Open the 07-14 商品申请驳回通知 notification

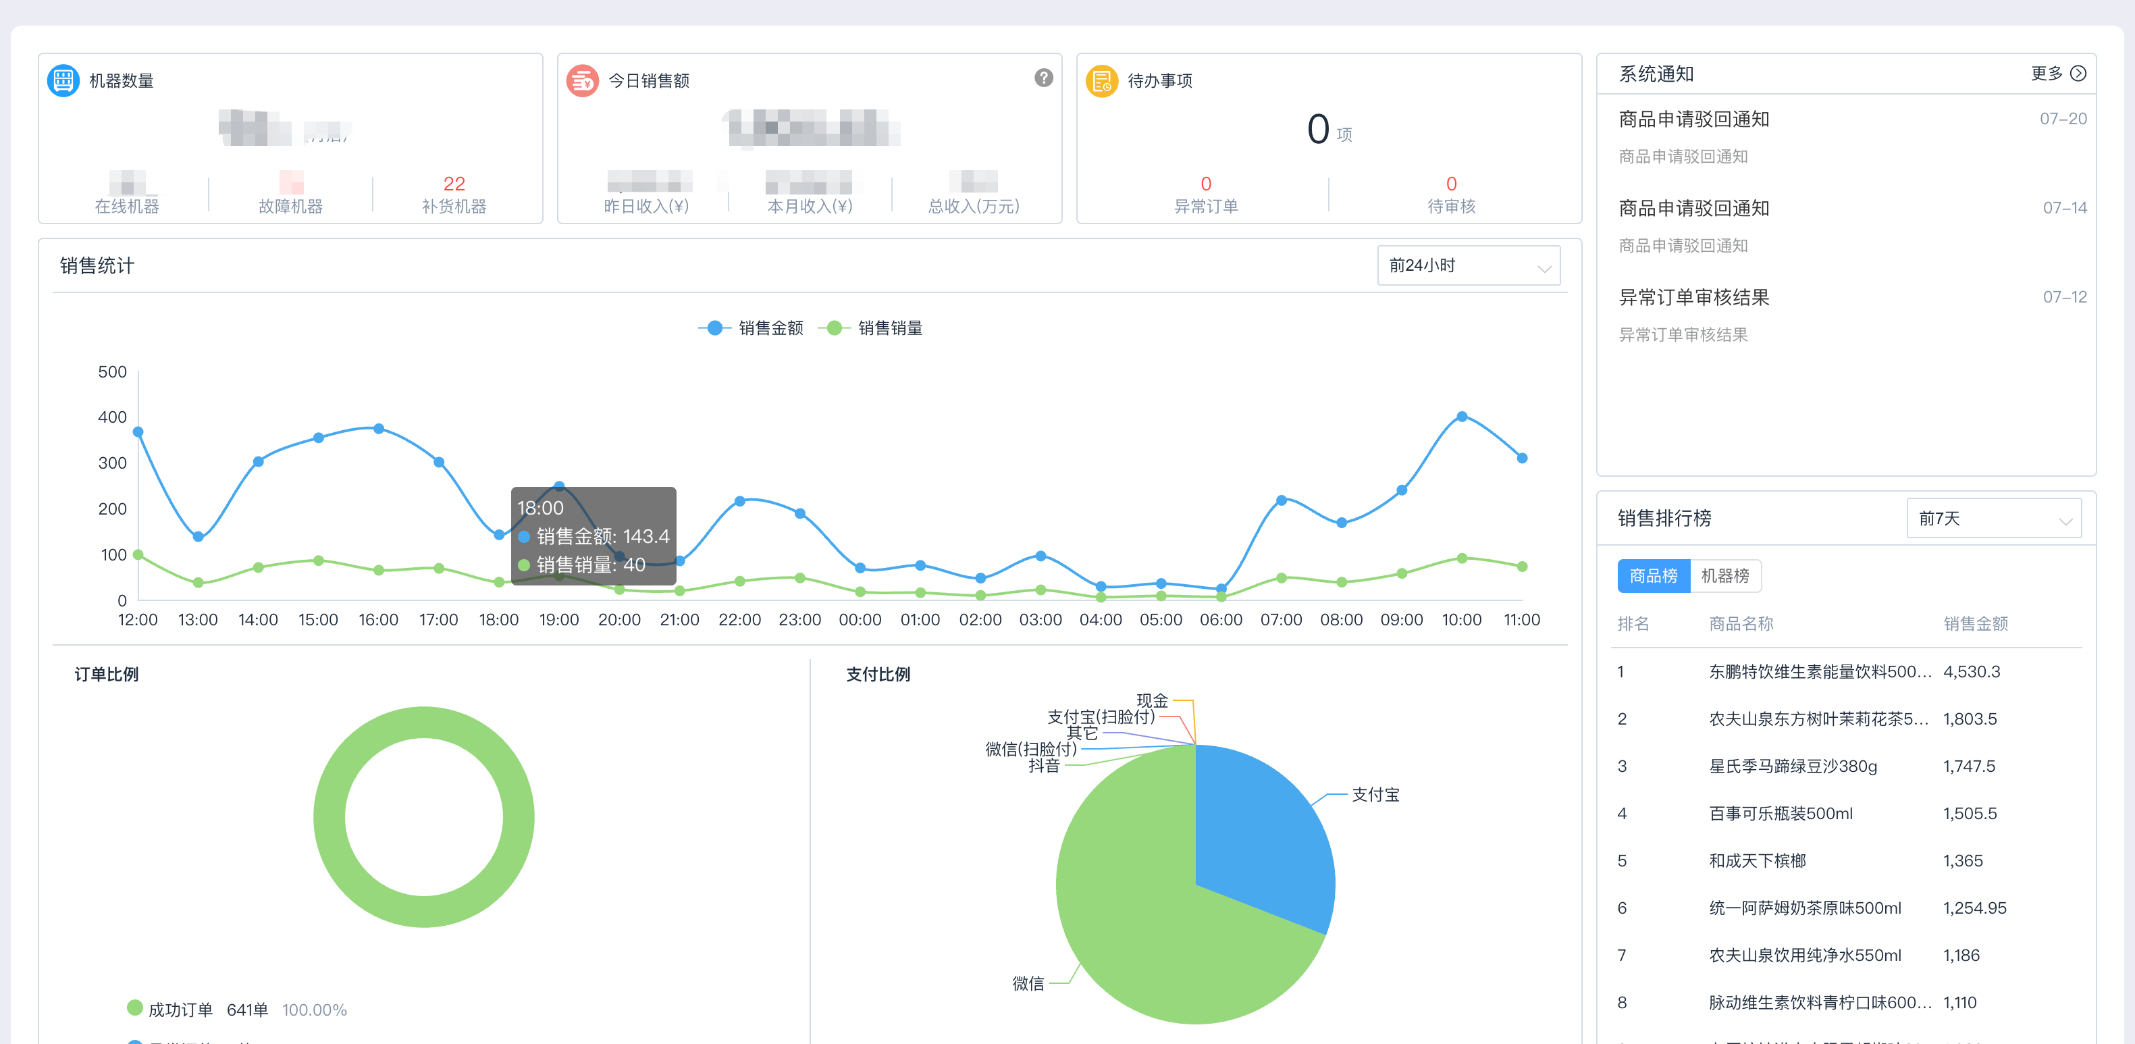[1852, 226]
